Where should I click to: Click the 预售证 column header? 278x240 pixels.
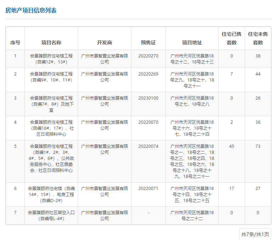click(x=148, y=43)
